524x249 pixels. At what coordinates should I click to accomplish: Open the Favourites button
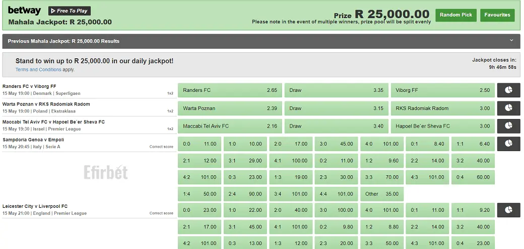pyautogui.click(x=497, y=15)
